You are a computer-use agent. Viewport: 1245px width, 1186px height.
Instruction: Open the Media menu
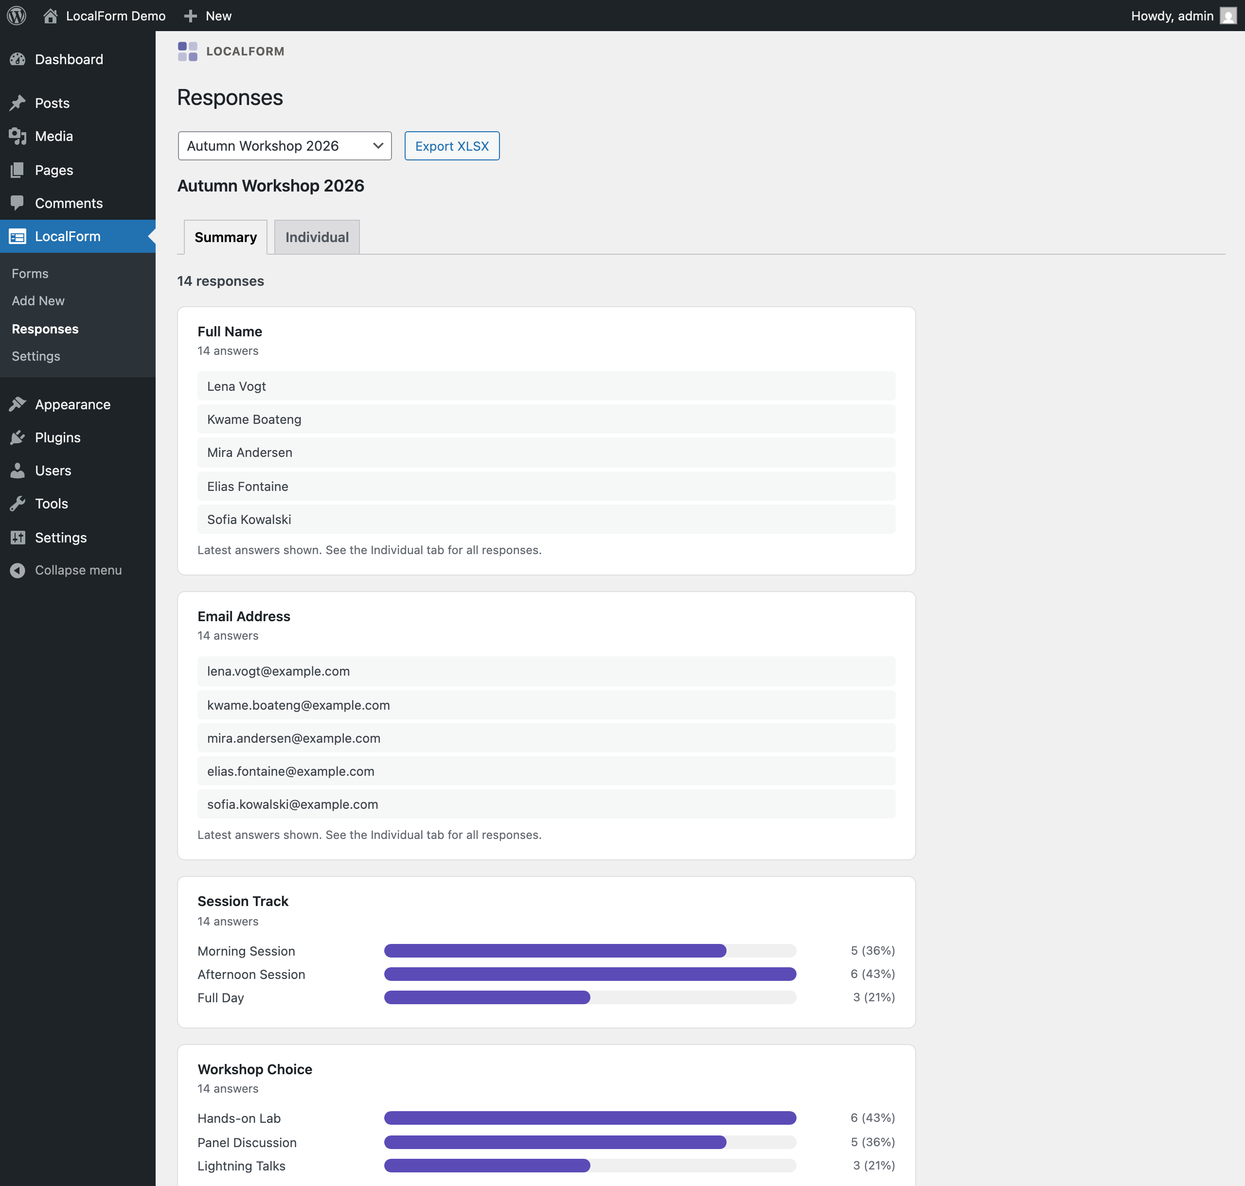point(78,136)
